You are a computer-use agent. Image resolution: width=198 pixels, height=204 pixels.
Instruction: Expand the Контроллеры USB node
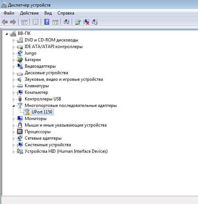click(x=13, y=99)
